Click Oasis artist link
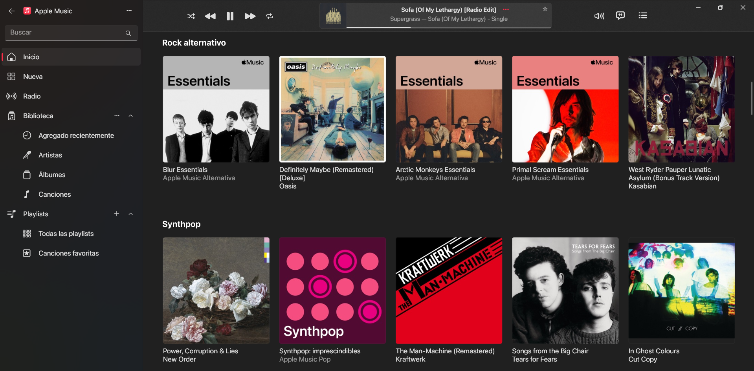Screen dimensions: 754x371 tap(288, 186)
